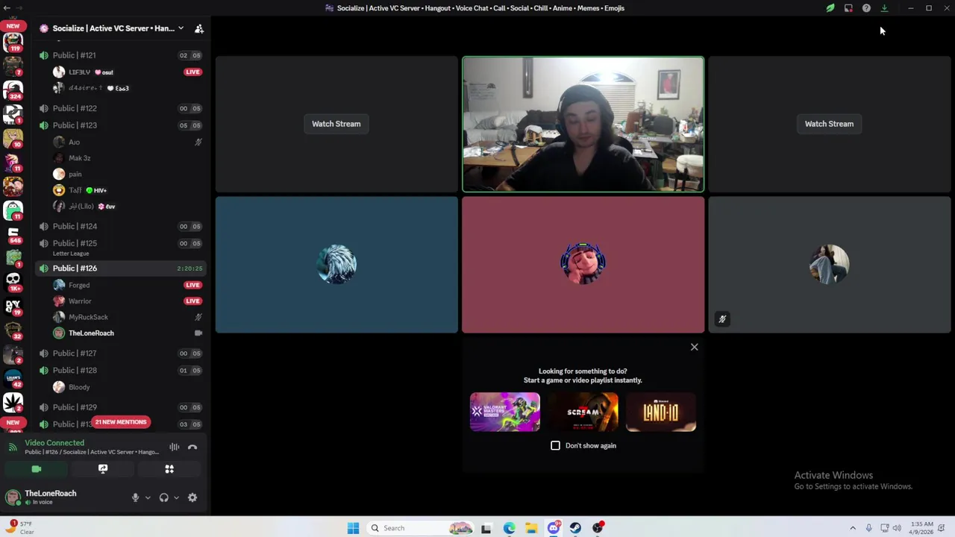Viewport: 955px width, 537px height.
Task: Share your screen with the screen share icon
Action: coord(103,469)
